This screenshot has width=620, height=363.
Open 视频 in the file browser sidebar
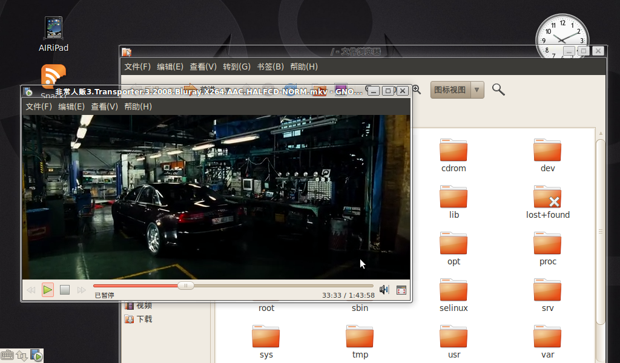coord(139,306)
